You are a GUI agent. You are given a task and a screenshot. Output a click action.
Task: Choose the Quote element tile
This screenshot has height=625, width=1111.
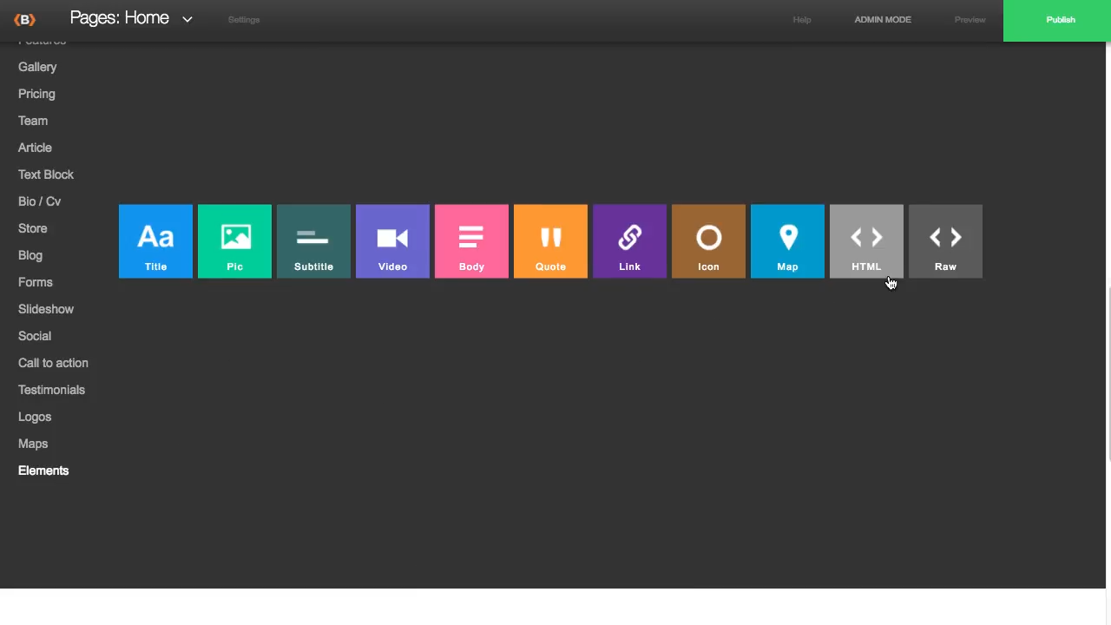(x=550, y=241)
